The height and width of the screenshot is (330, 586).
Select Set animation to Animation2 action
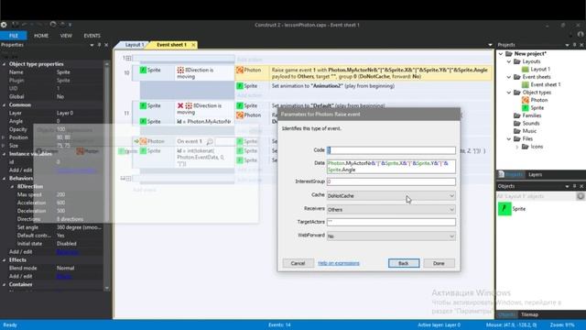(332, 86)
